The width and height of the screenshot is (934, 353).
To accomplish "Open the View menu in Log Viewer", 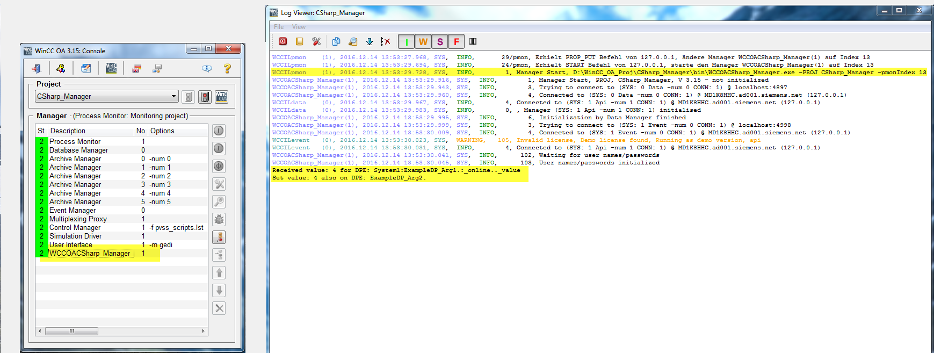I will 299,27.
